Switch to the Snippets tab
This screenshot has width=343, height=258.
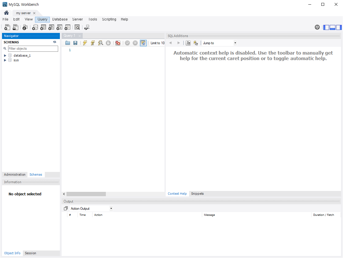coord(197,194)
